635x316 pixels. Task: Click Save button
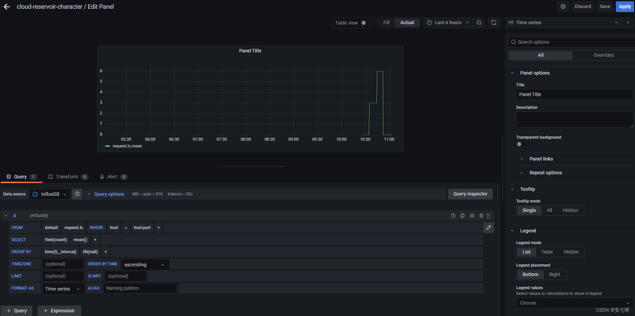(605, 6)
